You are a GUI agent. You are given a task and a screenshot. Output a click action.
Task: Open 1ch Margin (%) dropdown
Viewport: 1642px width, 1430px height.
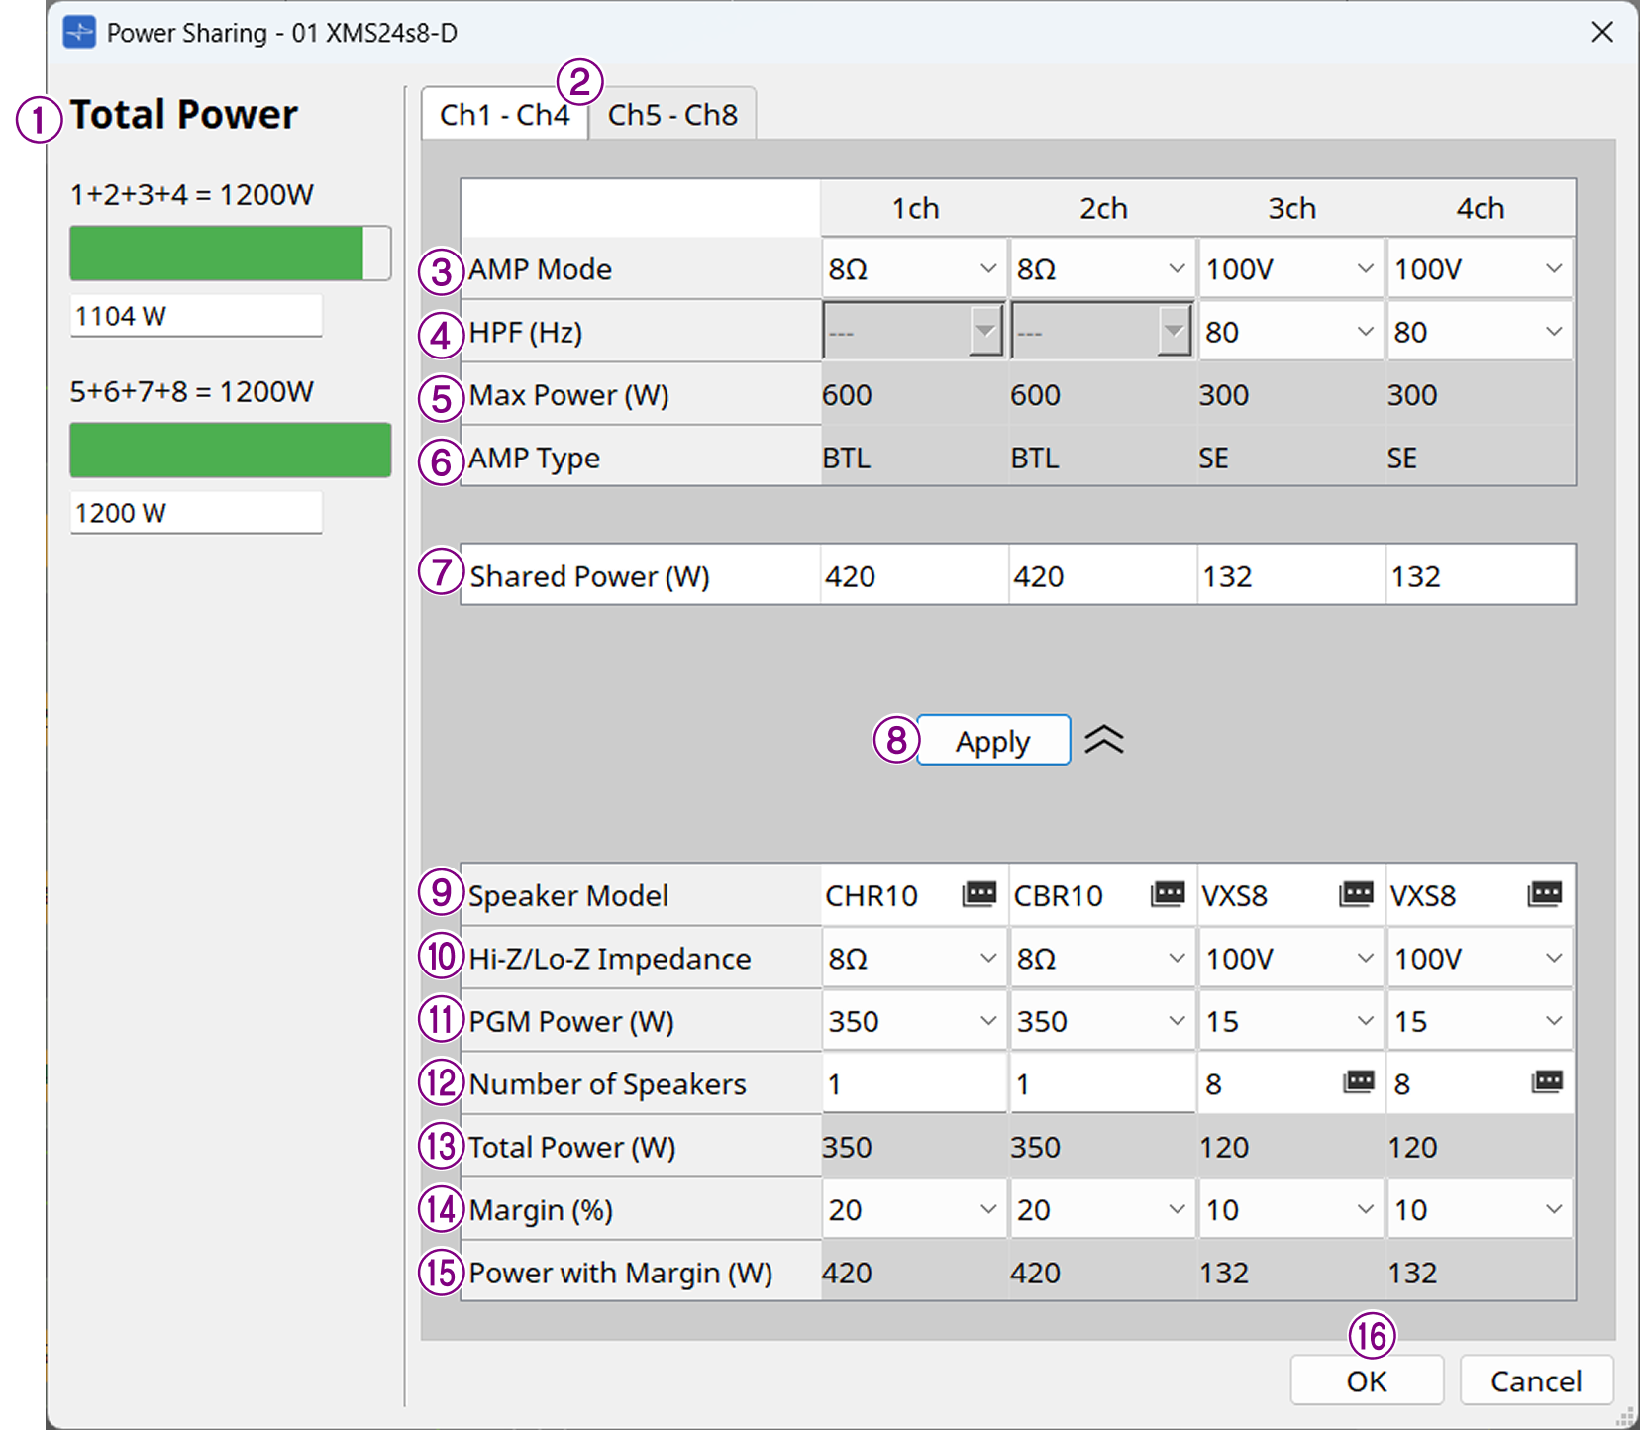(x=913, y=1208)
